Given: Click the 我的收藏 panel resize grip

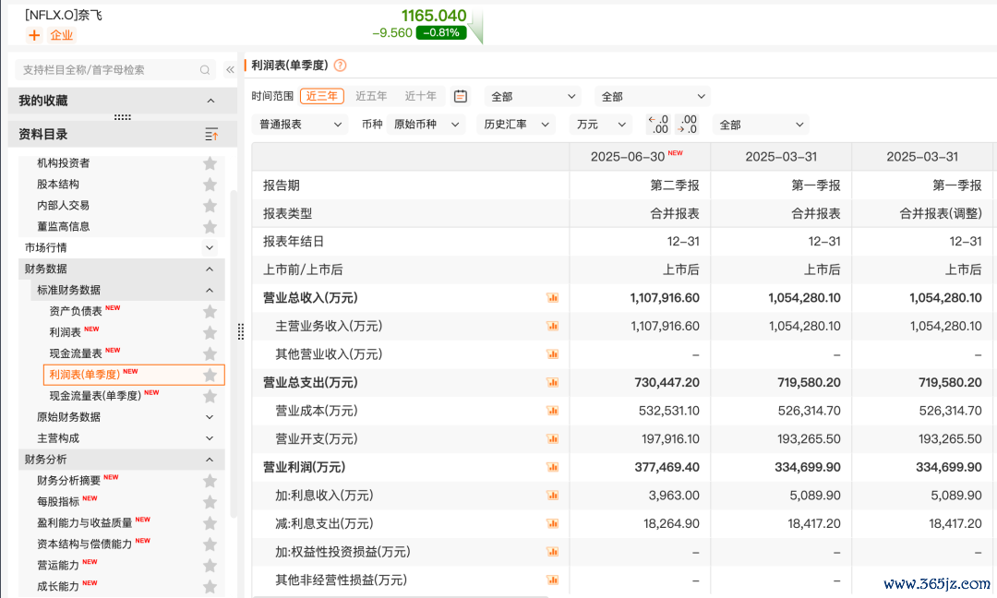Looking at the screenshot, I should 123,117.
